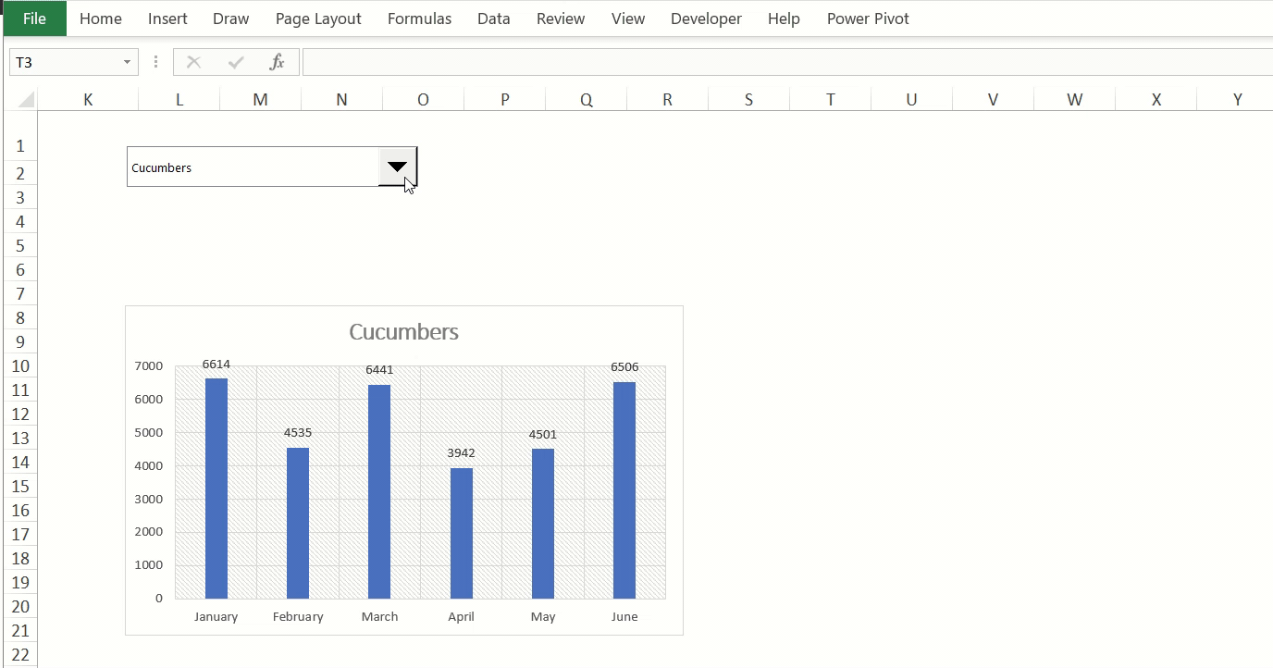Select the June bar in chart

[624, 490]
